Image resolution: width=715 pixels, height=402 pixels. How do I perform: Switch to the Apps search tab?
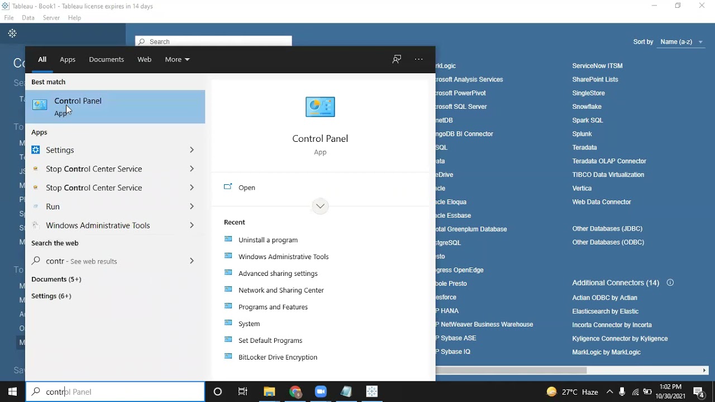(x=68, y=59)
